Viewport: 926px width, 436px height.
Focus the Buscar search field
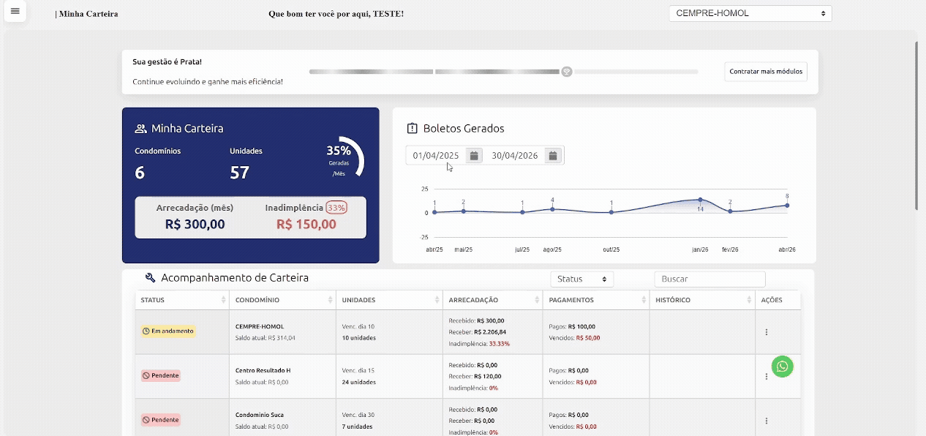pos(709,279)
